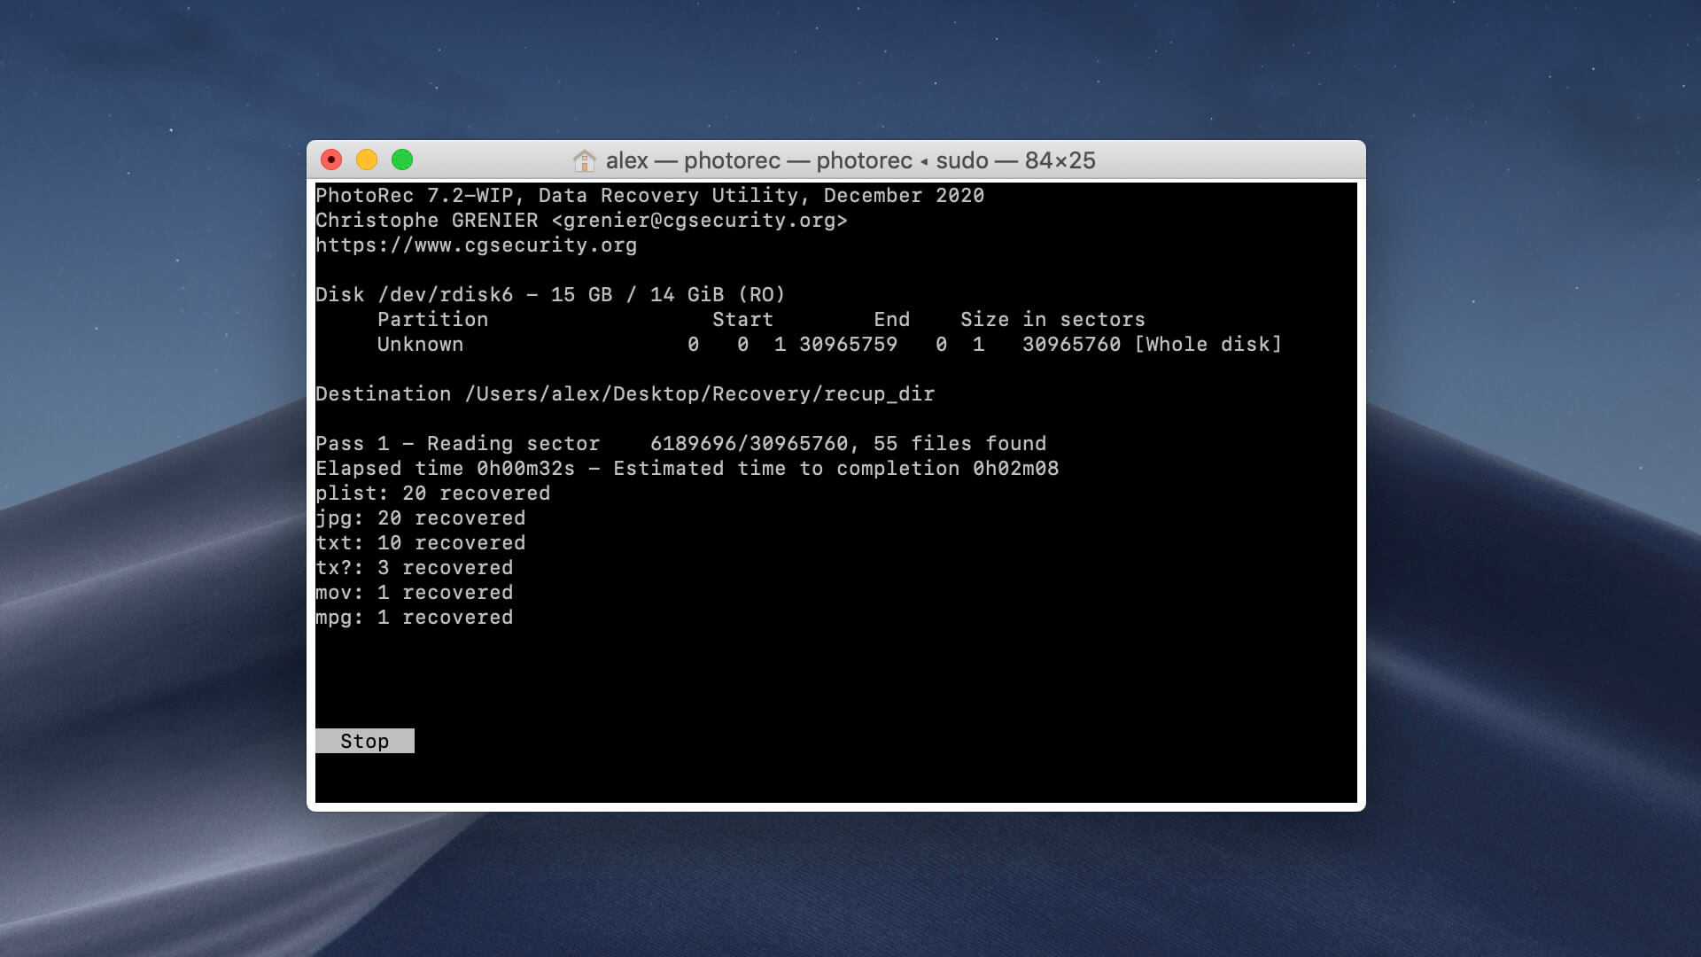
Task: Click the home folder icon in title bar
Action: 584,160
